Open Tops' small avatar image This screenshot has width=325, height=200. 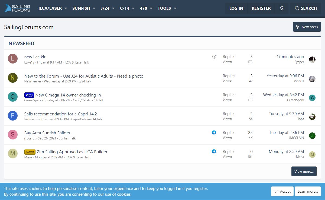coord(312,117)
